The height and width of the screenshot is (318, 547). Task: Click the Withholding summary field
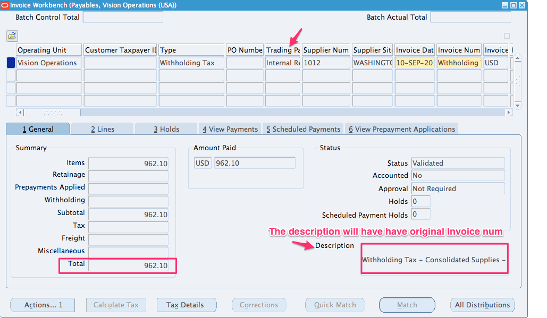pos(129,201)
